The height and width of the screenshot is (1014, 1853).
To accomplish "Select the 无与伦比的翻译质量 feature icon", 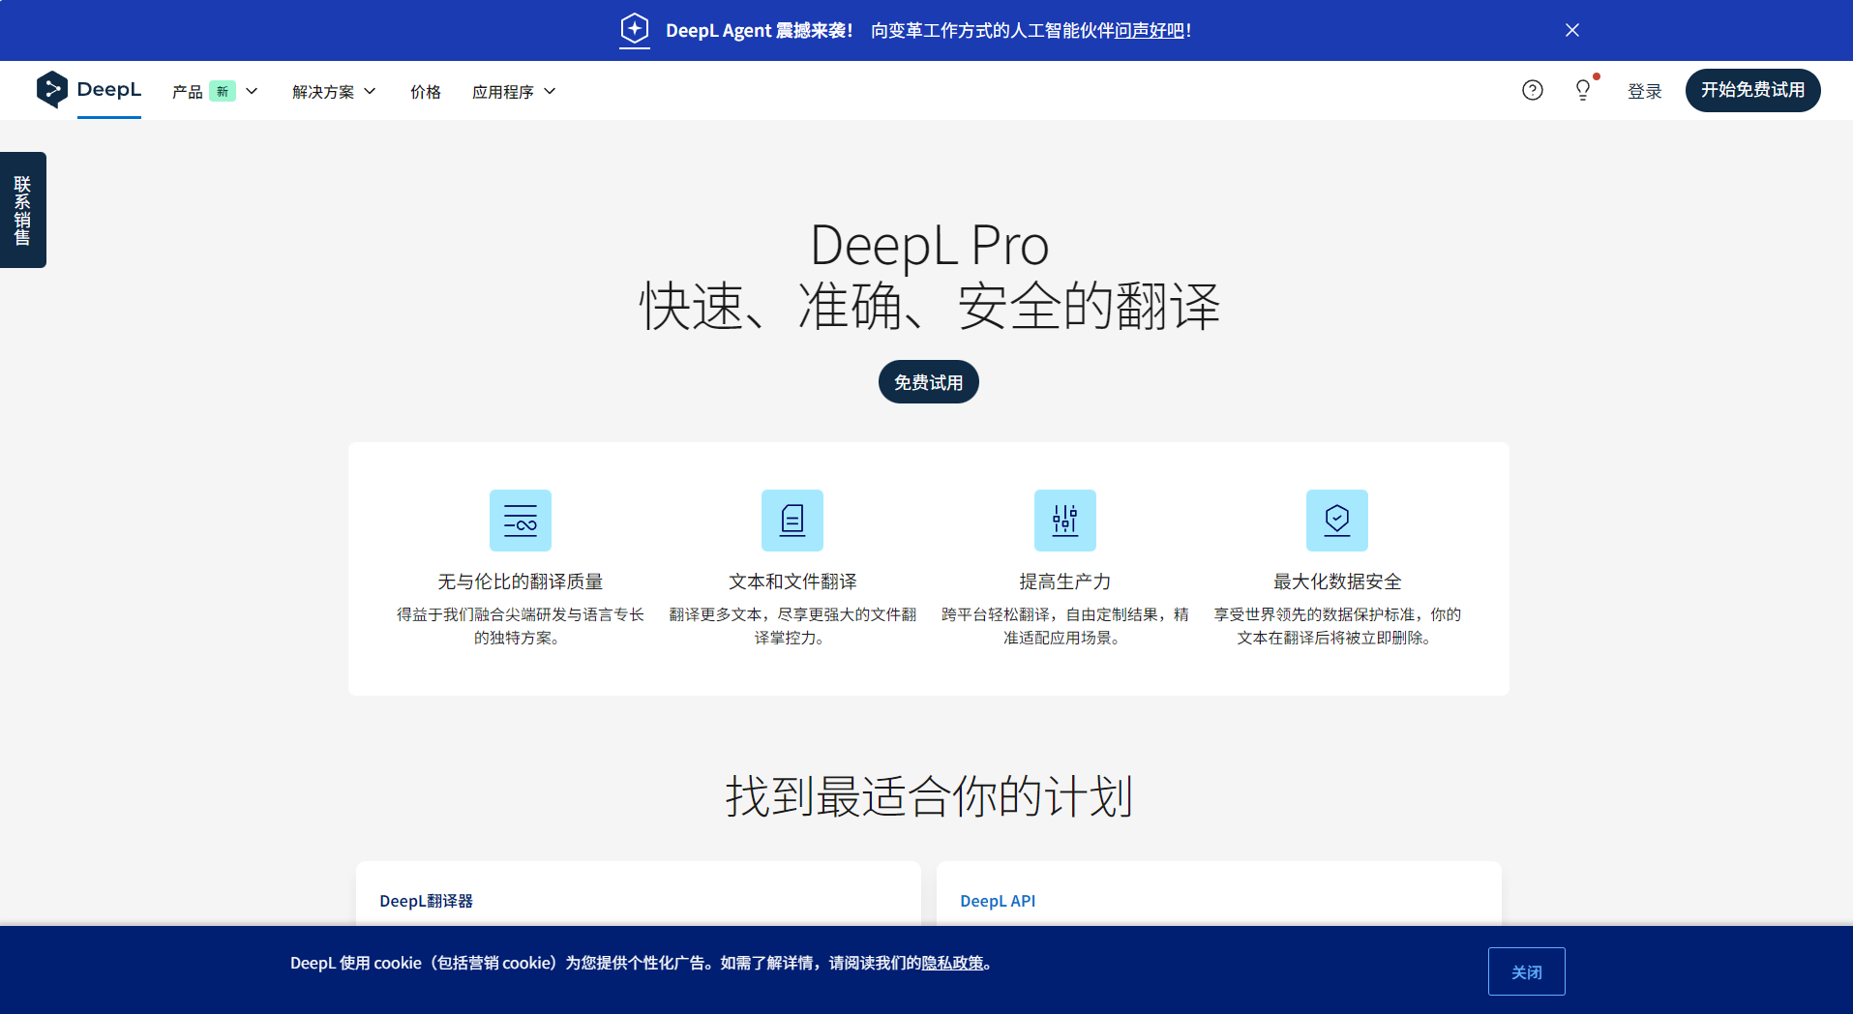I will coord(520,520).
